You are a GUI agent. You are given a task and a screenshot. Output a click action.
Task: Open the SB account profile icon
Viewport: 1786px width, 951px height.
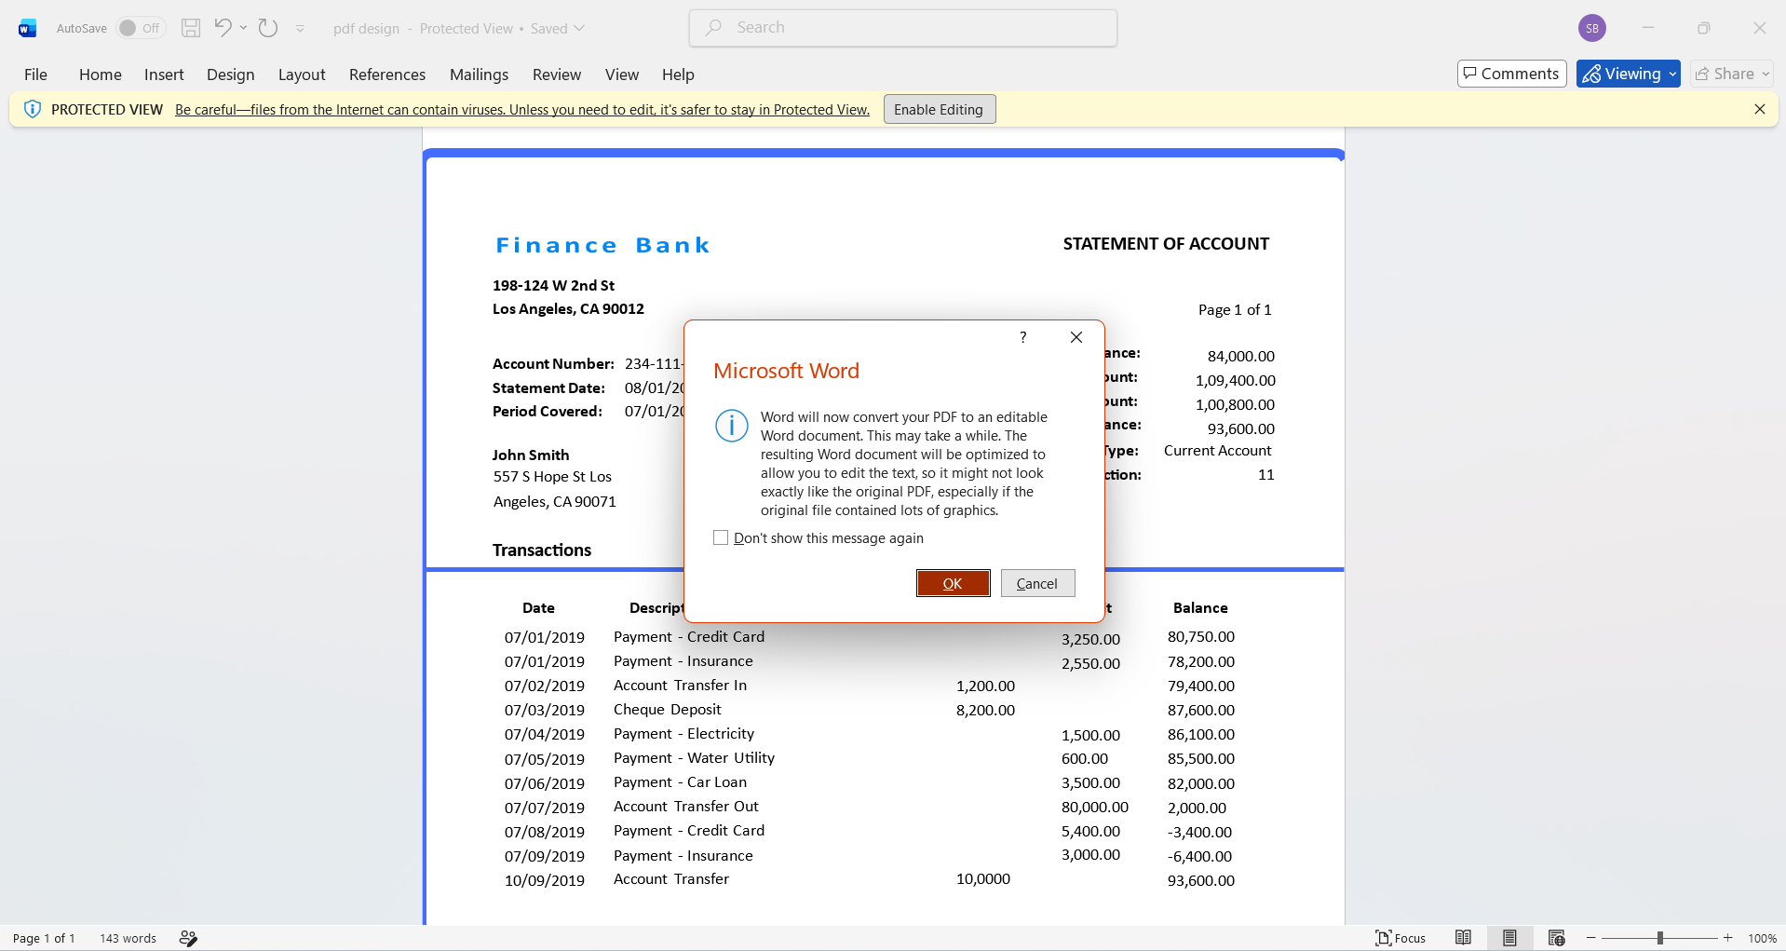[x=1592, y=28]
